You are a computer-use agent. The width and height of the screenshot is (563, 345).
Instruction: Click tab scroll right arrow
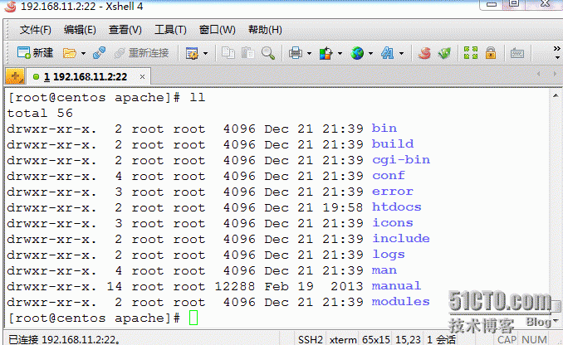point(555,74)
